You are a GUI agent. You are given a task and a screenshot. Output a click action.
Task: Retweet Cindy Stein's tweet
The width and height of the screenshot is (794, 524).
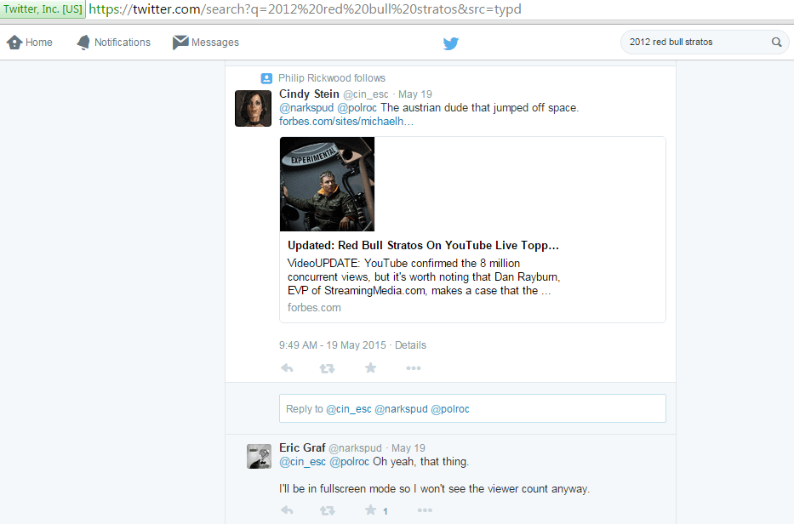pos(327,368)
